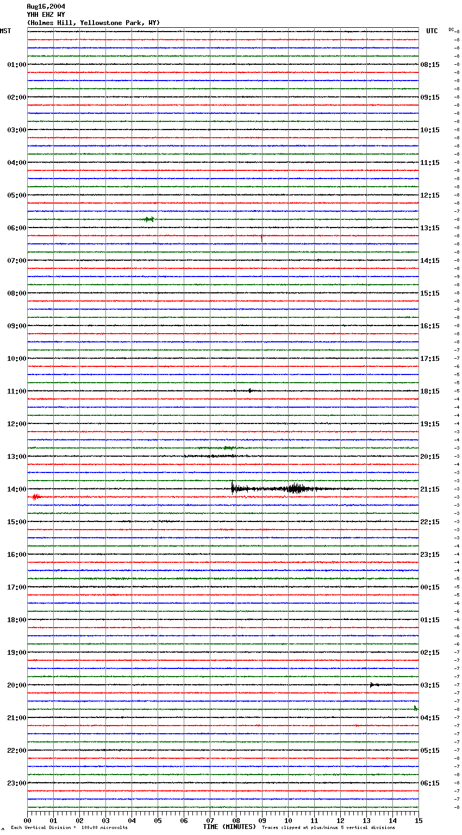Select the MST hour label '12:00'
The image size is (462, 835).
click(17, 424)
